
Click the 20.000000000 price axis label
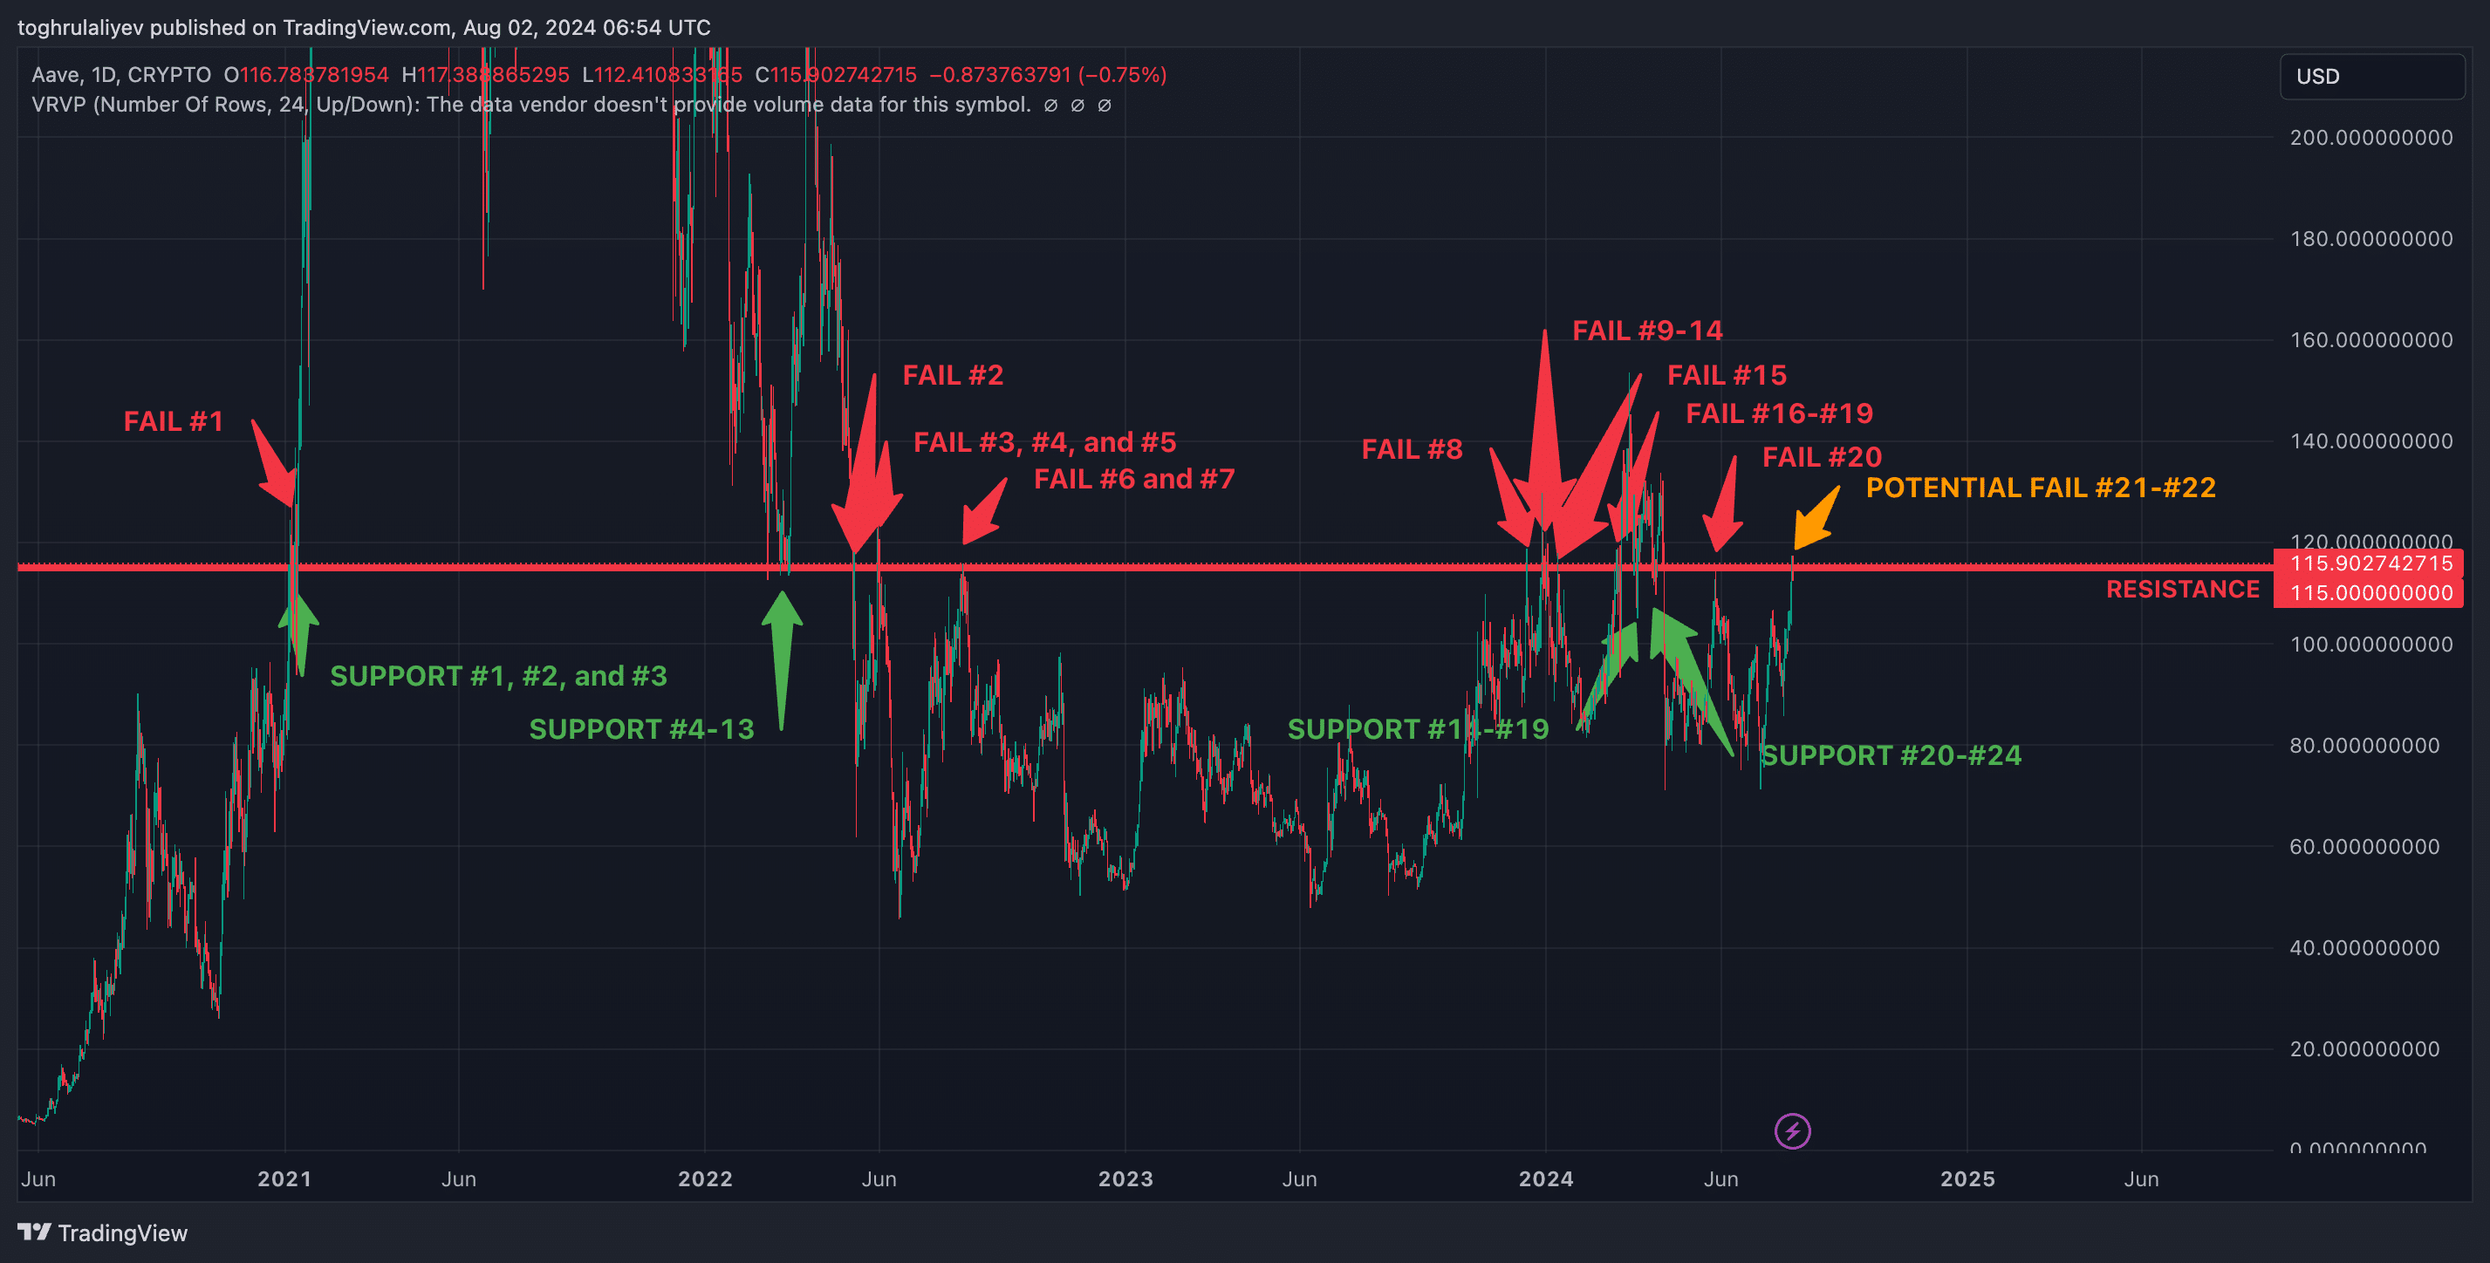[2364, 1049]
